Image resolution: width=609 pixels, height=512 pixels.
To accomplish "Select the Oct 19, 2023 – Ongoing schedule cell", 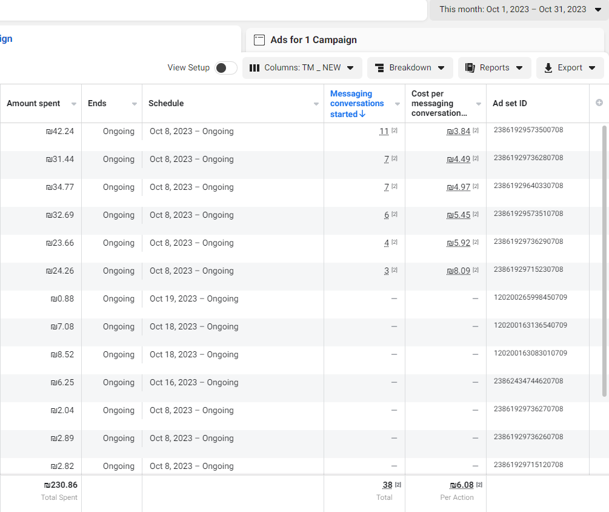I will 194,299.
